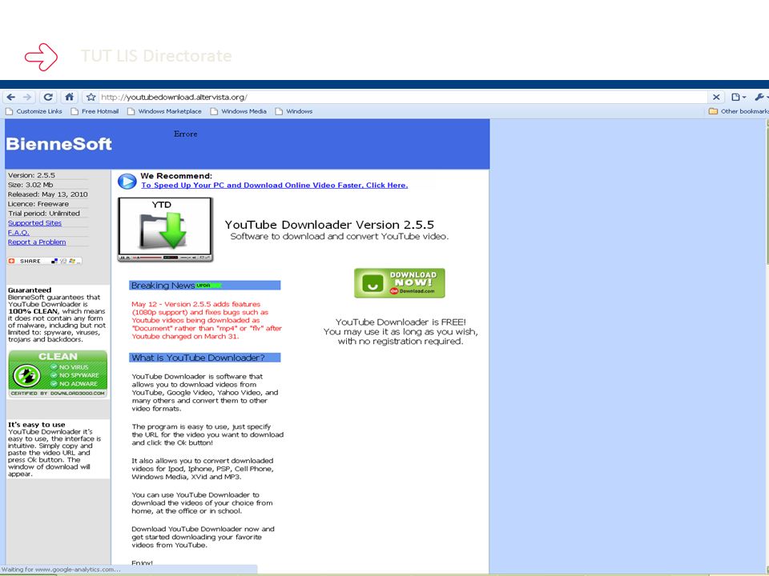Open the home page via house icon
This screenshot has height=576, width=769.
(69, 97)
